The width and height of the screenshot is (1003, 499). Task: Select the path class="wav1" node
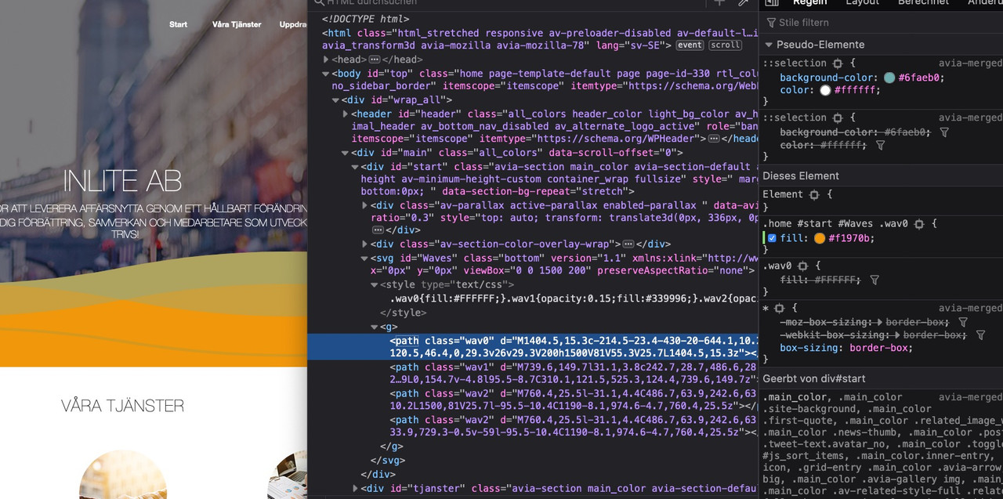pos(574,374)
